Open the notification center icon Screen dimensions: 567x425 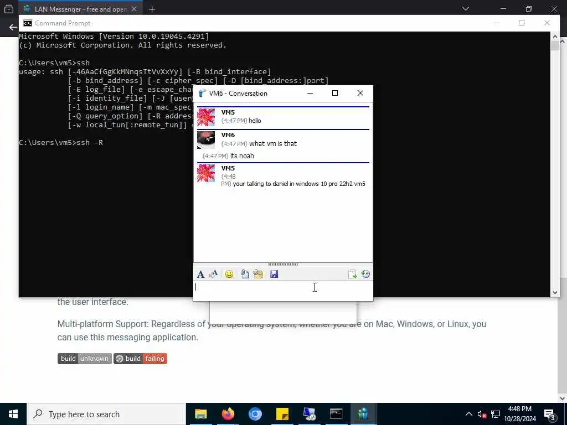click(x=550, y=414)
